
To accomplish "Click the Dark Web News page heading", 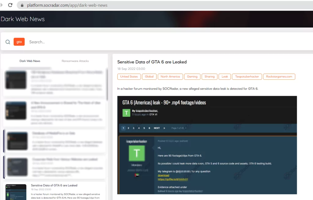I will 23,19.
